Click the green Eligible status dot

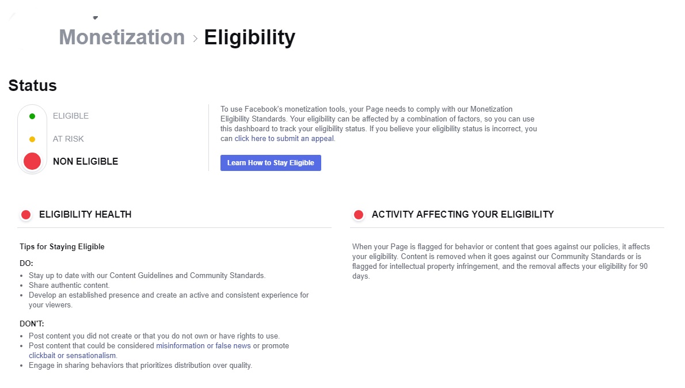coord(32,116)
